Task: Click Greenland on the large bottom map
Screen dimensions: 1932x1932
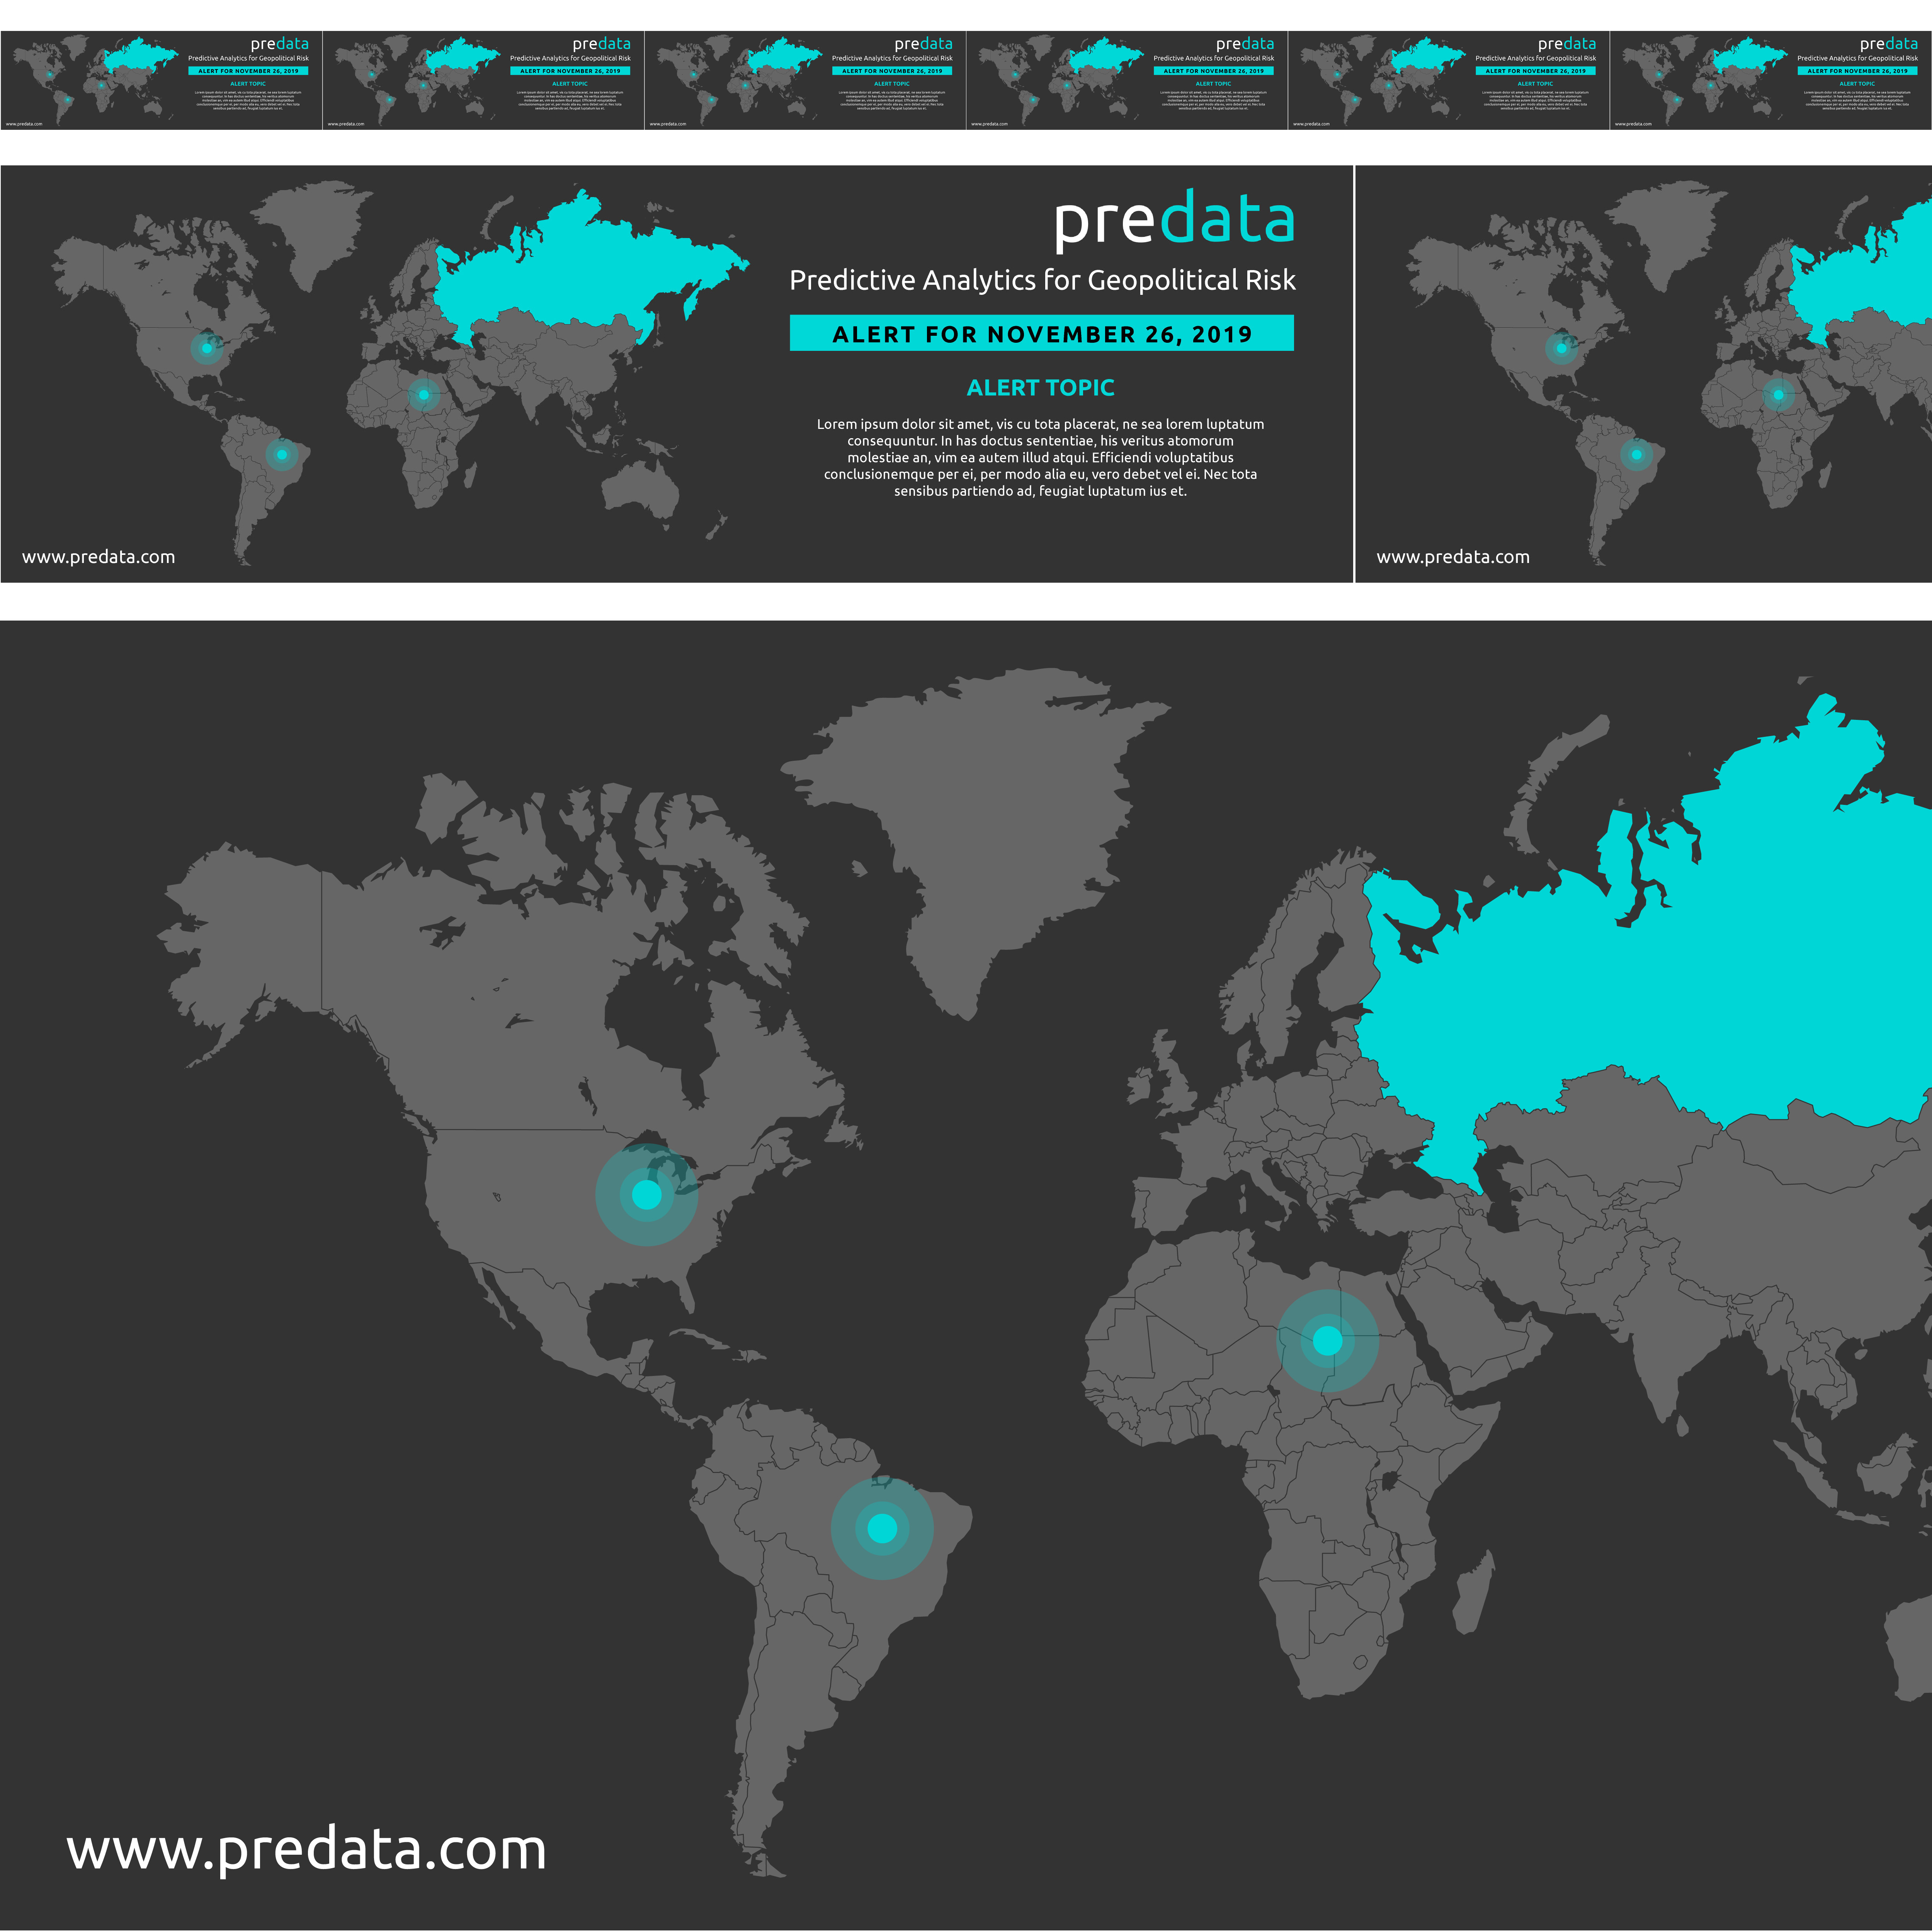Action: [x=985, y=820]
